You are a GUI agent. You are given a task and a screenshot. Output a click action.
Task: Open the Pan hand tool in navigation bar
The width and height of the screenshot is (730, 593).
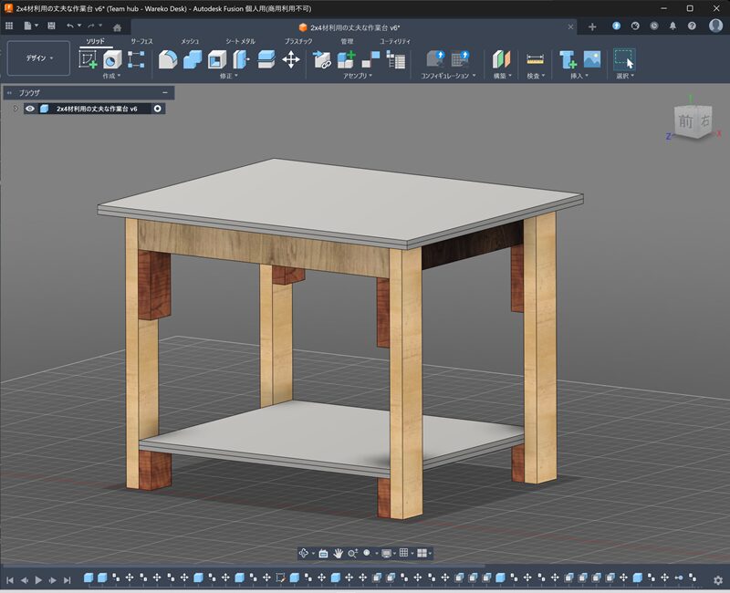(338, 553)
